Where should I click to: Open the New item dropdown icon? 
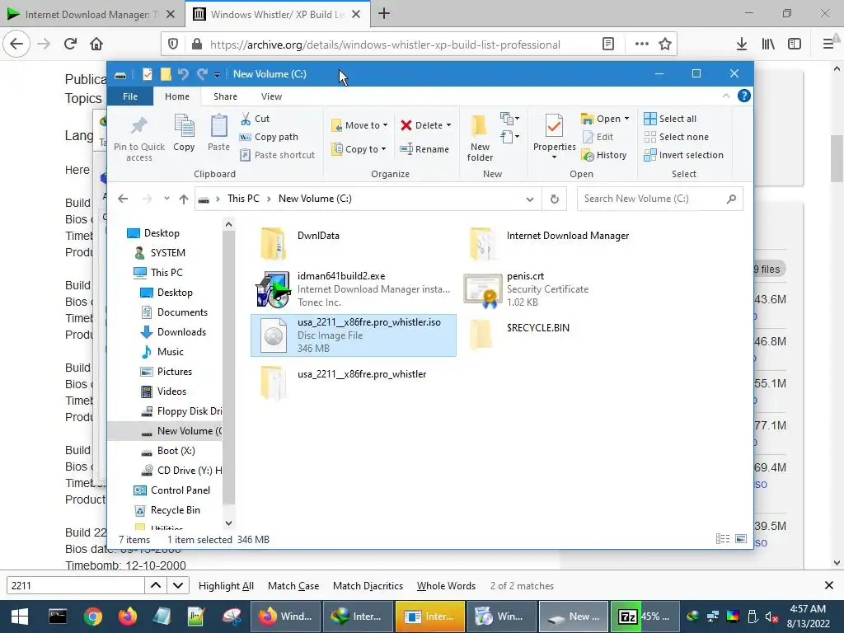[x=509, y=119]
